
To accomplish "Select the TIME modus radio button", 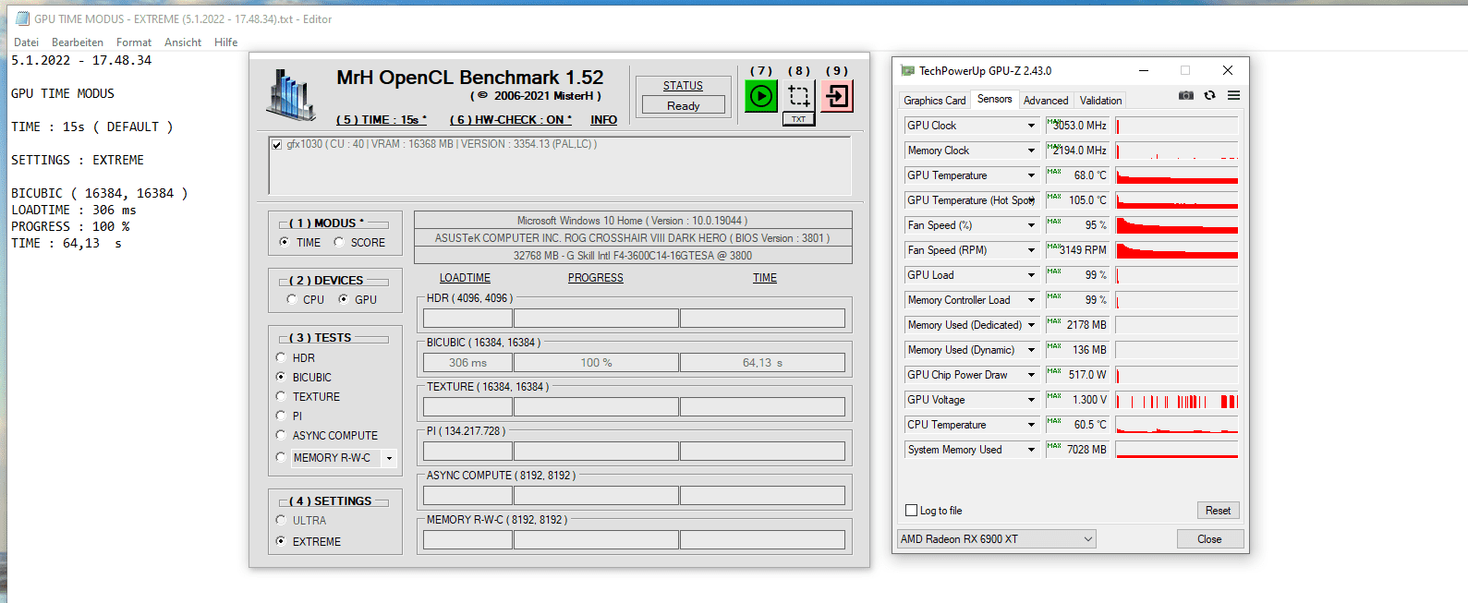I will point(284,242).
